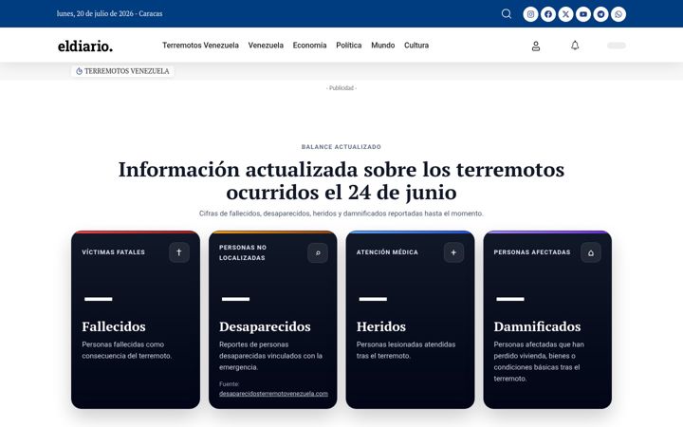The width and height of the screenshot is (683, 427).
Task: Open the Telegram channel icon
Action: (x=600, y=14)
